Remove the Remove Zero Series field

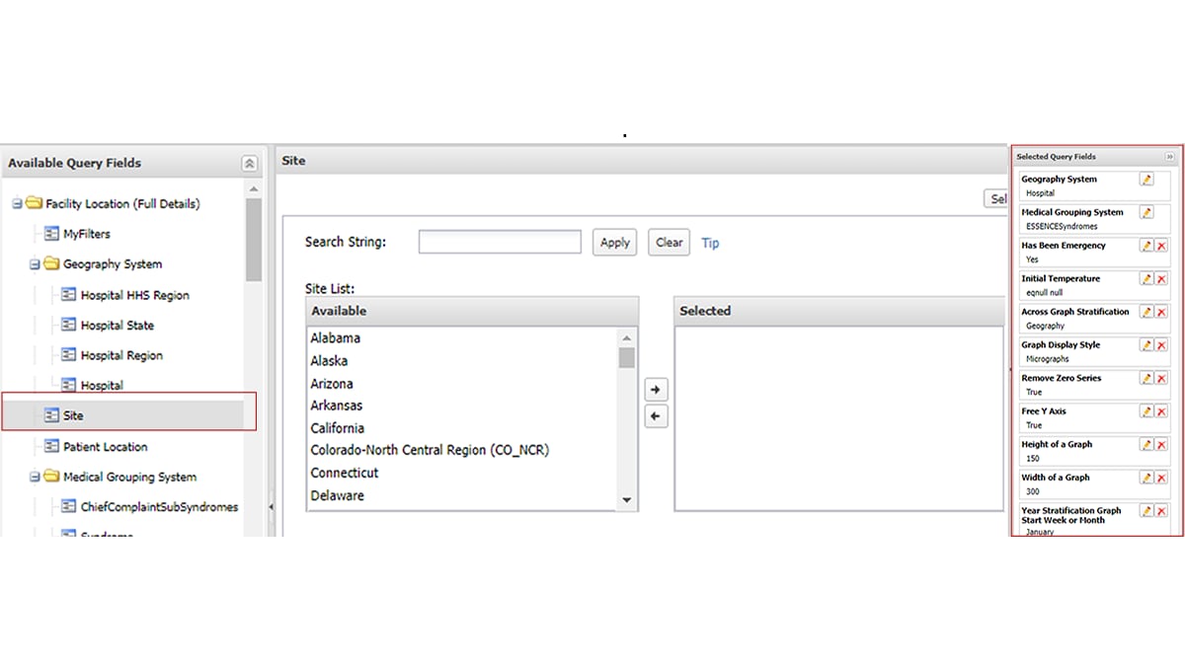[1161, 378]
